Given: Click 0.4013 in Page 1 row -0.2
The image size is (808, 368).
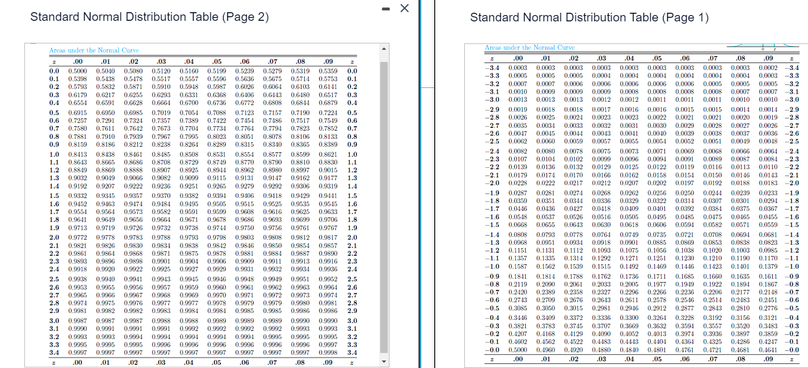Looking at the screenshot, I should pos(657,334).
